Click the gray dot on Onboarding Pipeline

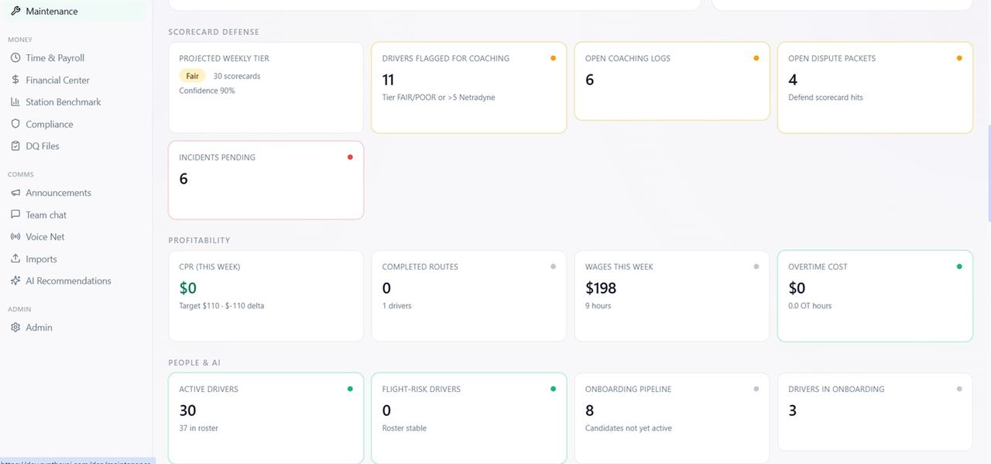coord(756,389)
